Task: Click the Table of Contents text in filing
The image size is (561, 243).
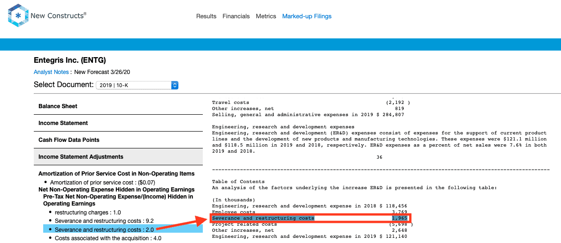Action: [238, 182]
